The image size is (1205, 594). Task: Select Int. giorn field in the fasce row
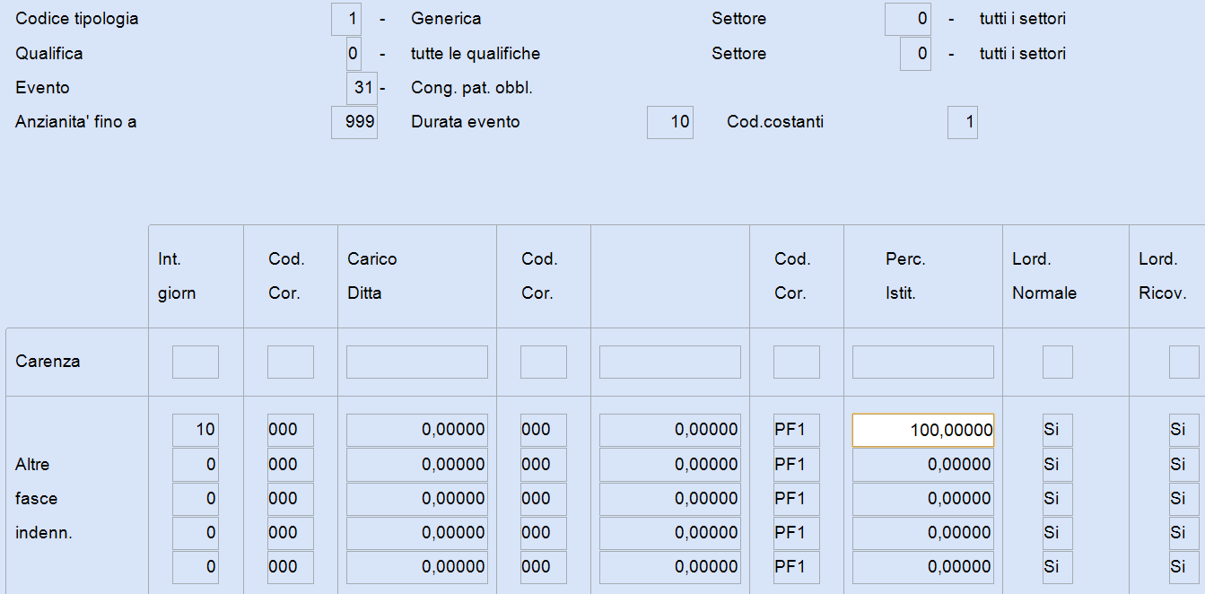[196, 499]
